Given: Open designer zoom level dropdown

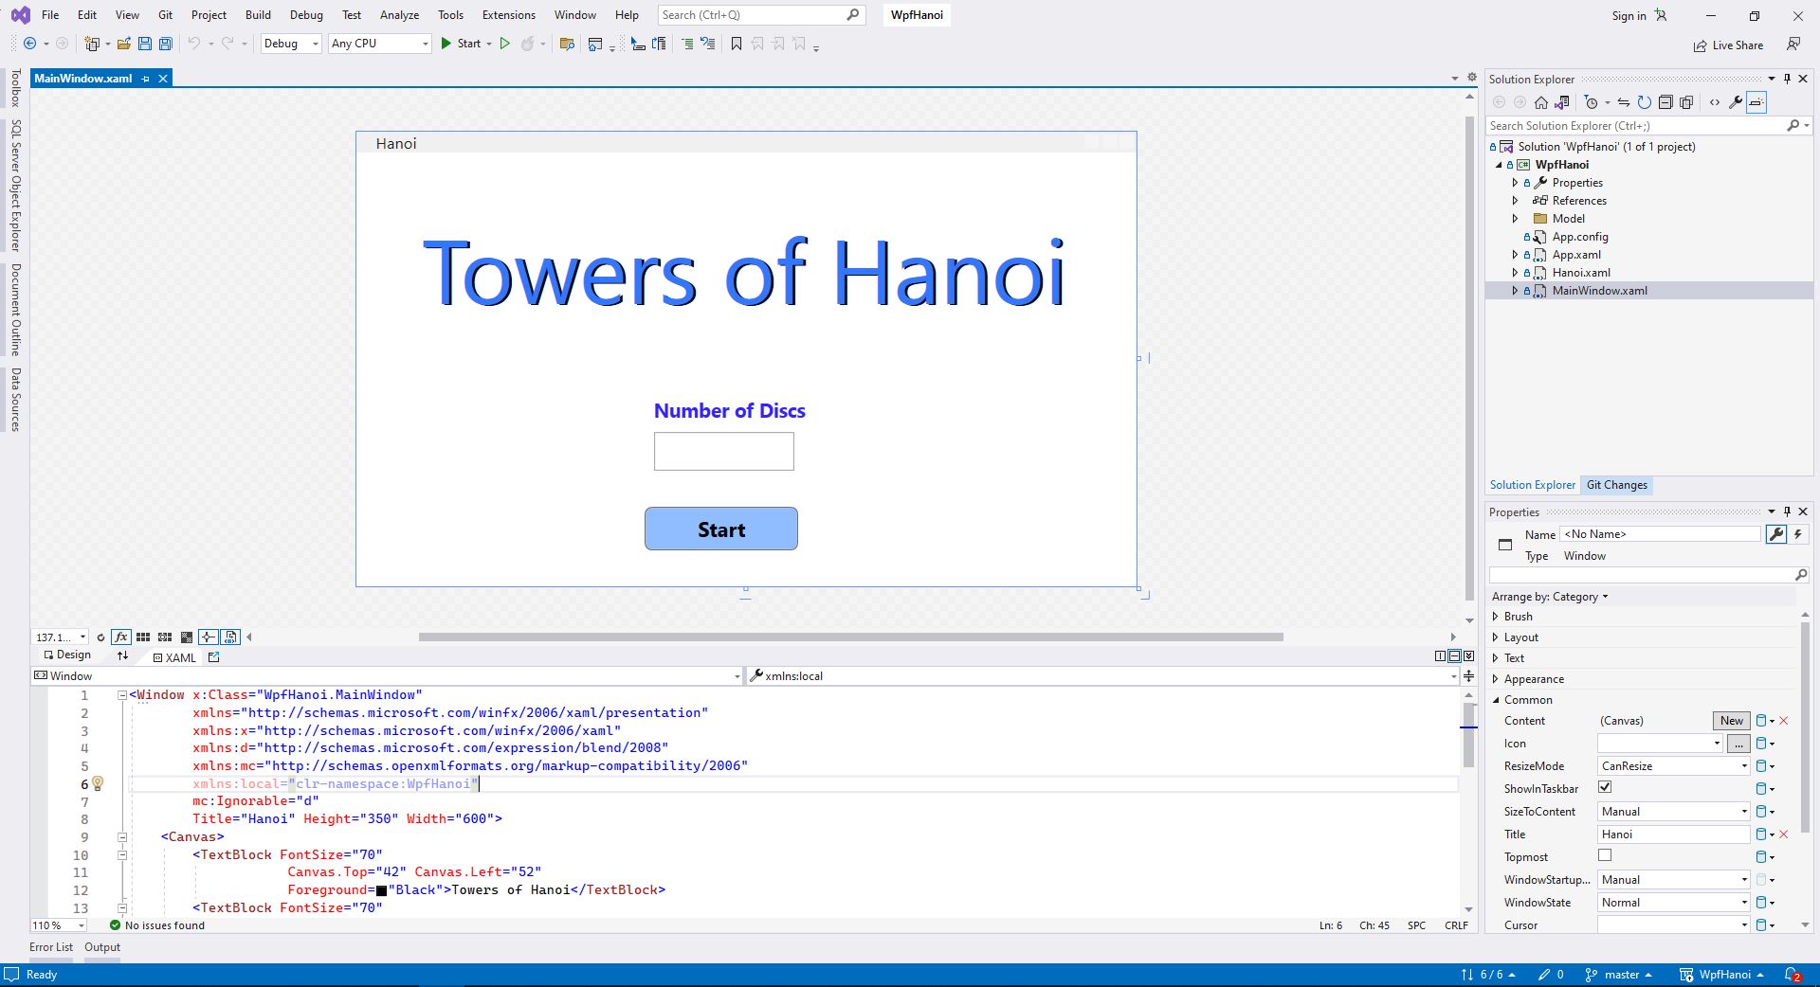Looking at the screenshot, I should pos(61,637).
